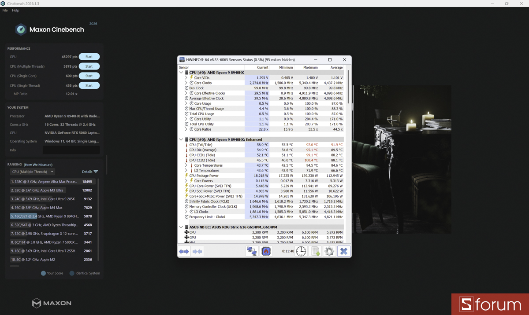The image size is (529, 315).
Task: Click the Cinebench logo icon in the title bar
Action: coord(3,4)
